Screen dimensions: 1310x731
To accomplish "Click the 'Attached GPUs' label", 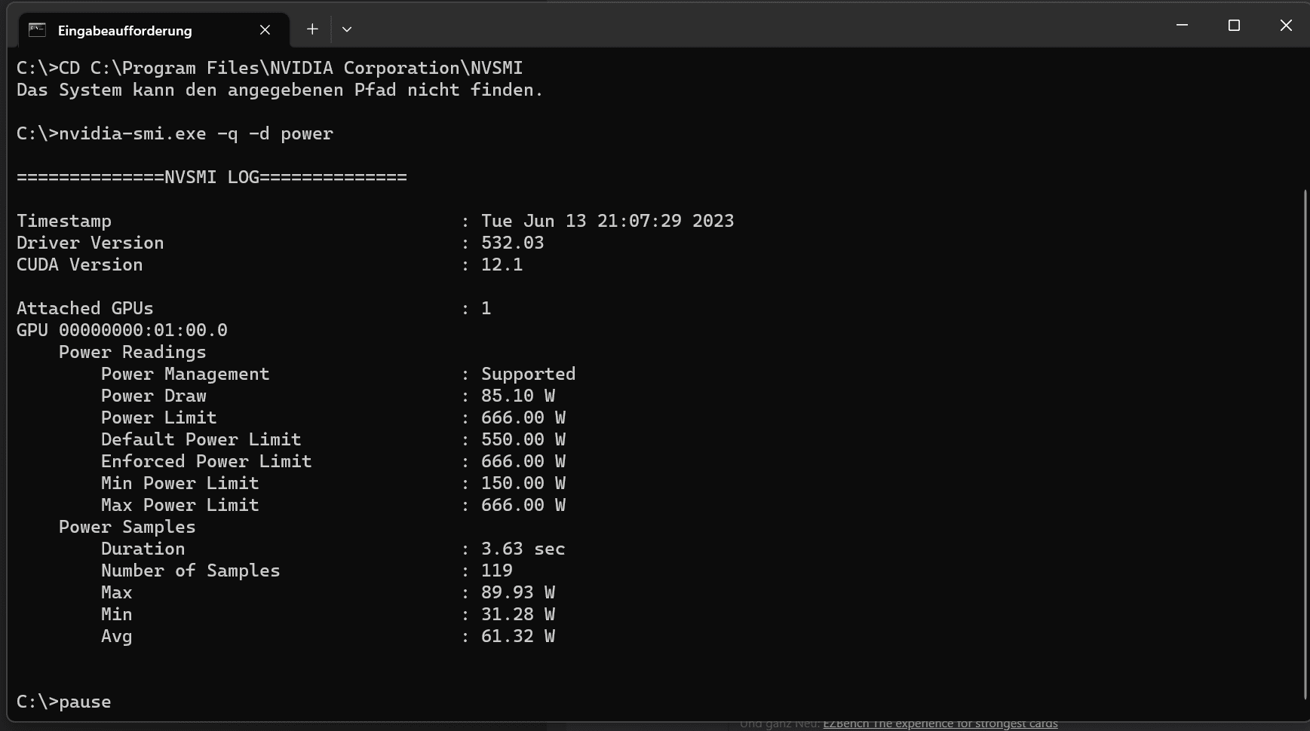I will coord(85,309).
